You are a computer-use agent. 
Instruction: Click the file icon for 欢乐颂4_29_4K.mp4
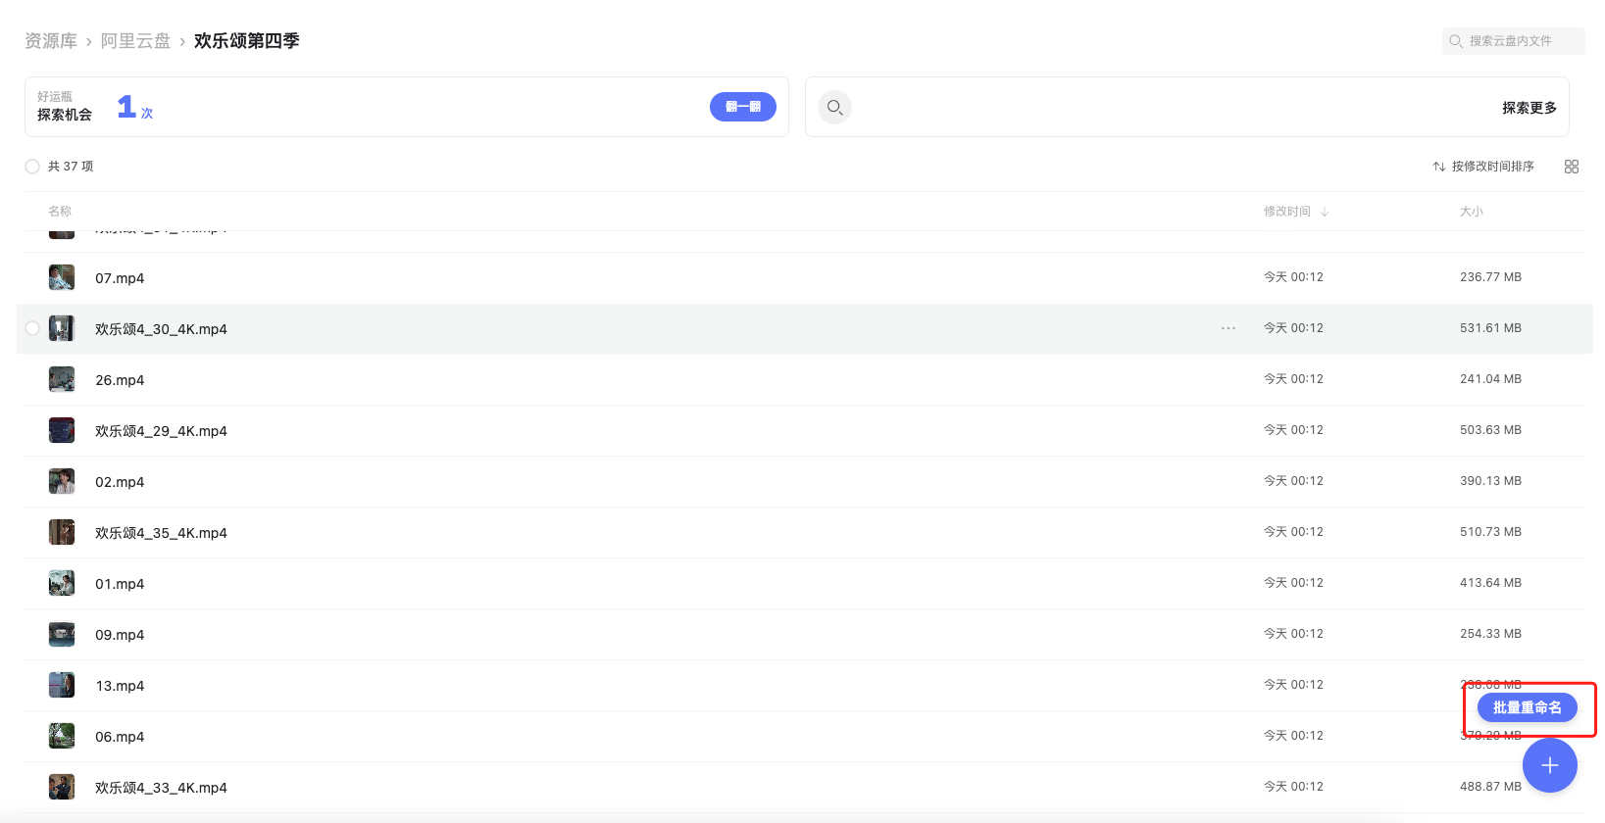click(x=62, y=430)
